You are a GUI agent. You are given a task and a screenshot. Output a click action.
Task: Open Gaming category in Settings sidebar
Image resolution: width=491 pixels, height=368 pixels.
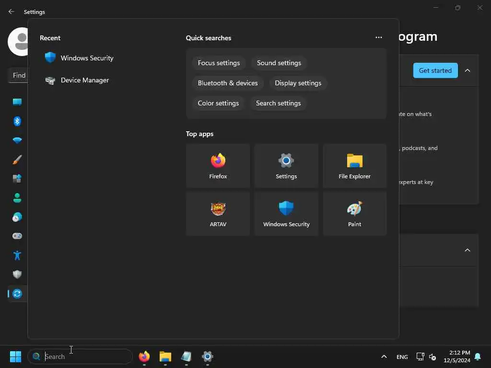[17, 236]
